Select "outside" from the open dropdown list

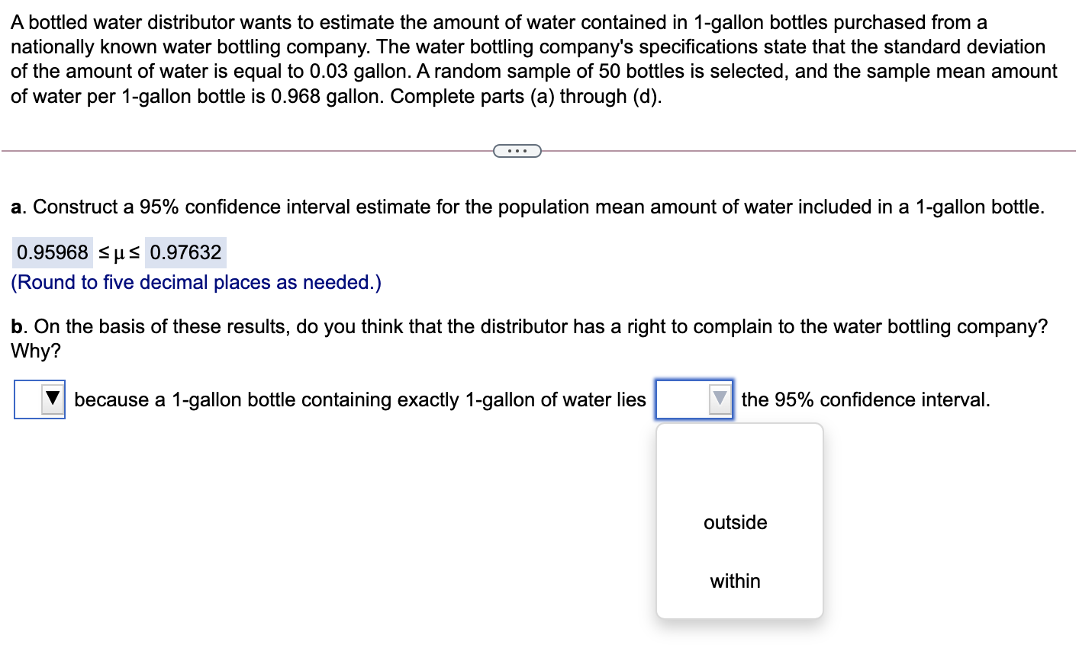point(735,523)
